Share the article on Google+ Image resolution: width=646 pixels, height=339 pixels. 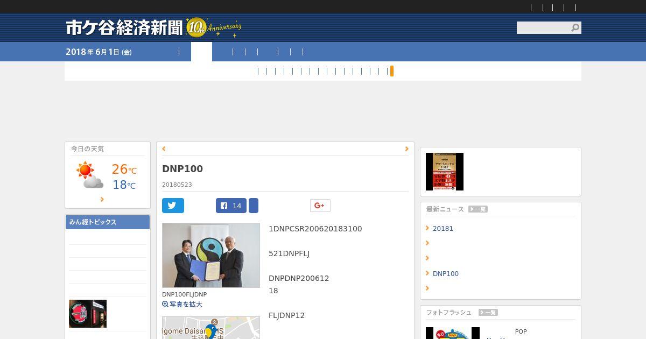pos(320,206)
